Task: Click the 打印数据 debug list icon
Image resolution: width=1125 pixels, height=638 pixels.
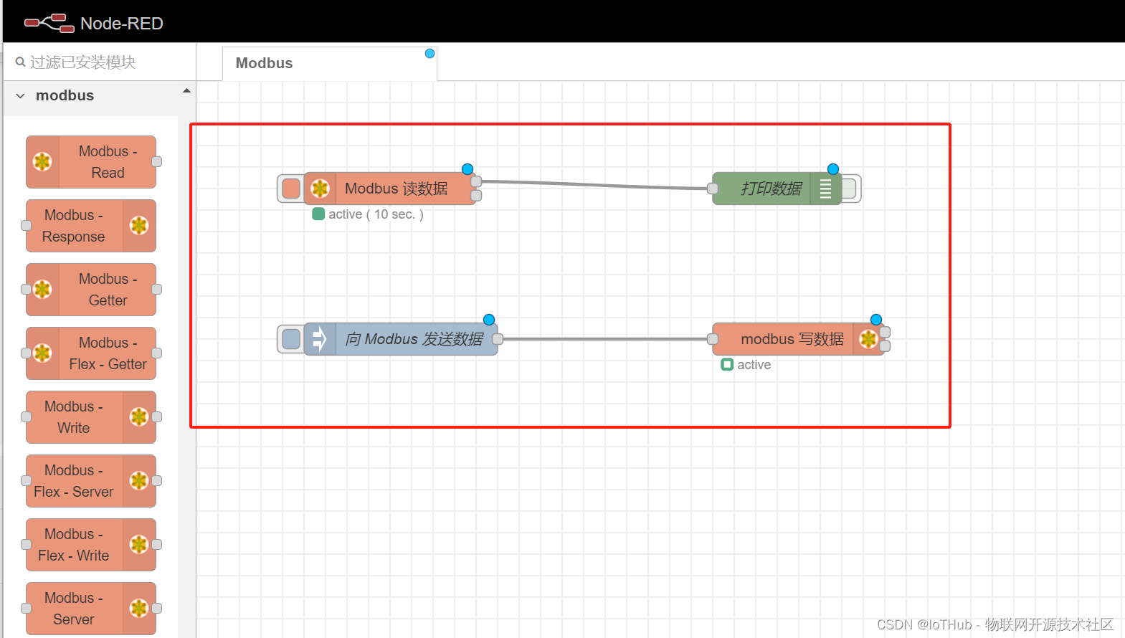Action: click(x=825, y=189)
